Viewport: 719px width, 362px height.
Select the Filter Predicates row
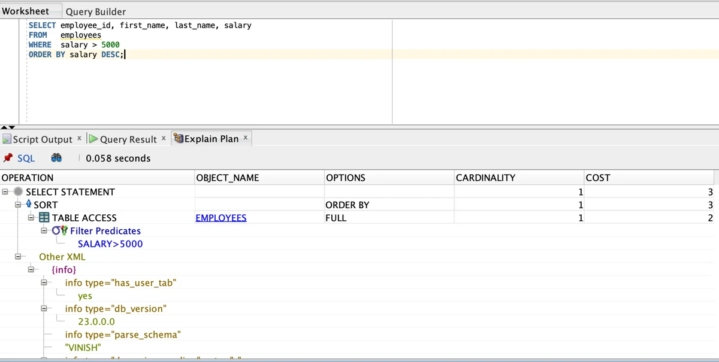click(x=105, y=231)
